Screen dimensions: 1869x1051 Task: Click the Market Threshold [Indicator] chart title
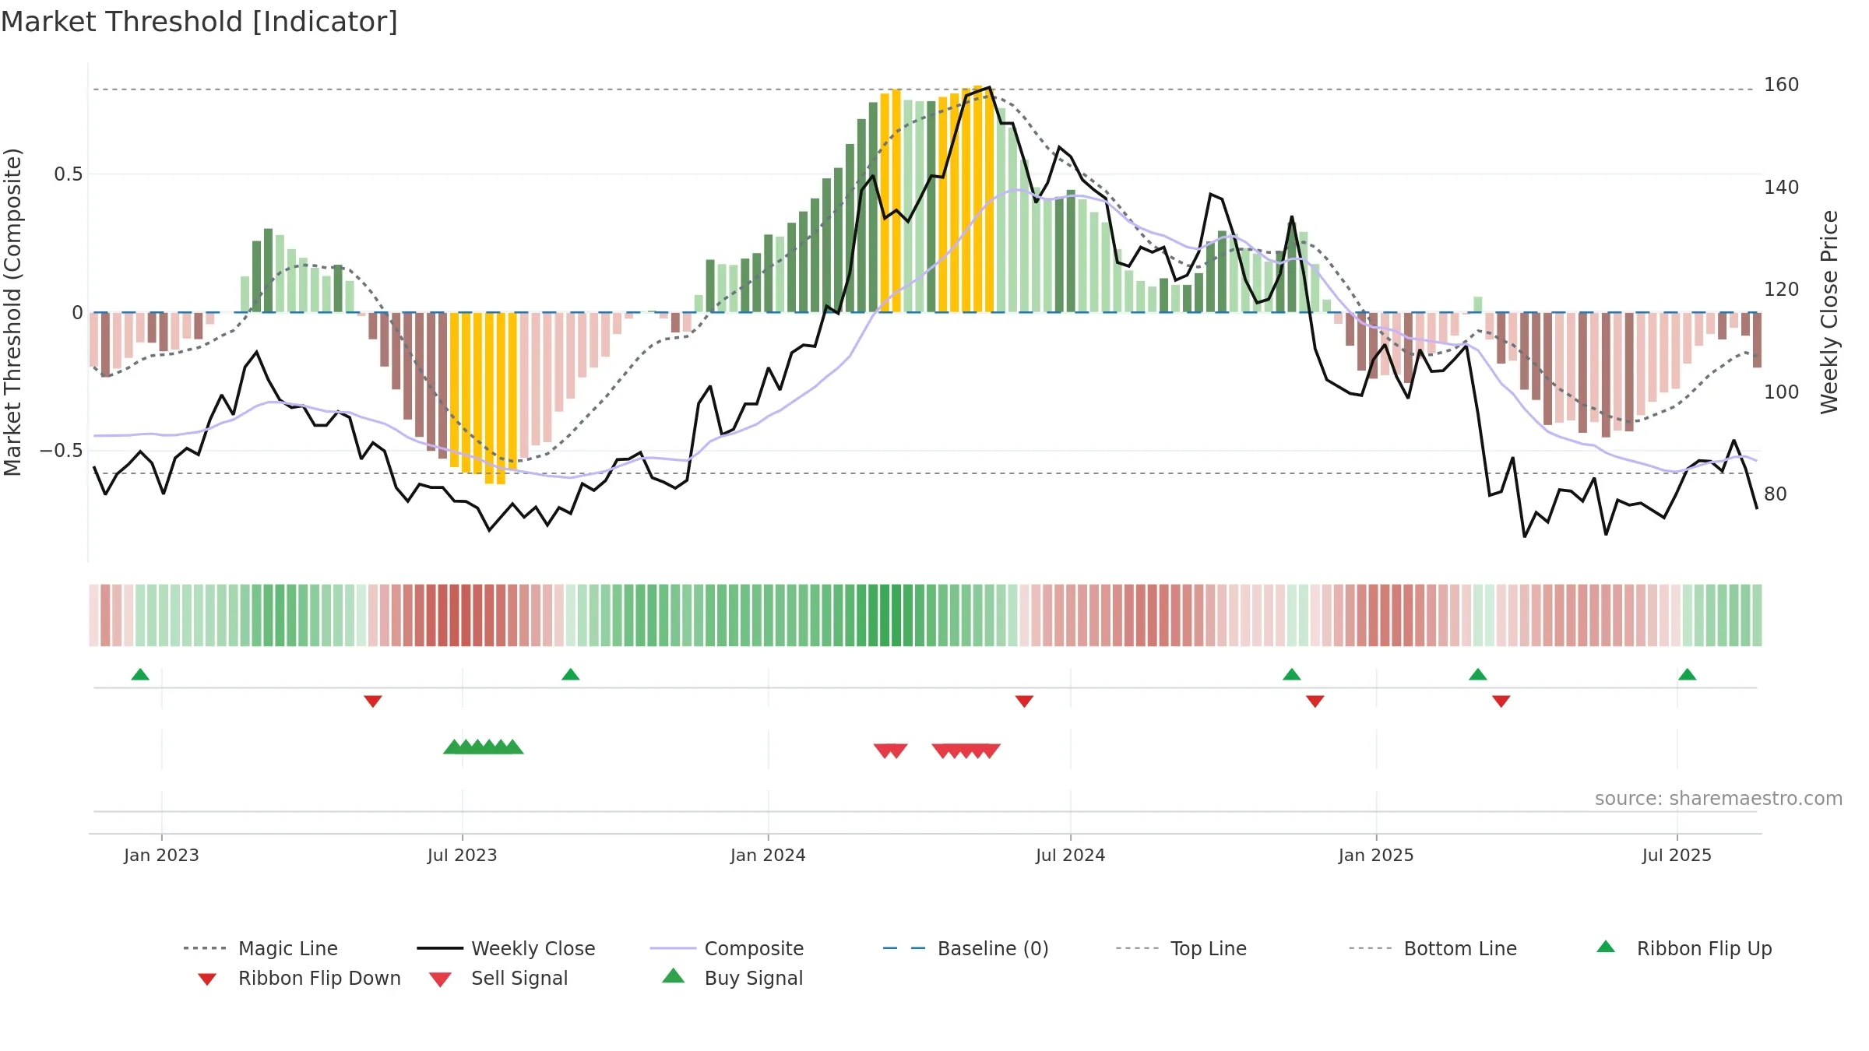click(199, 22)
